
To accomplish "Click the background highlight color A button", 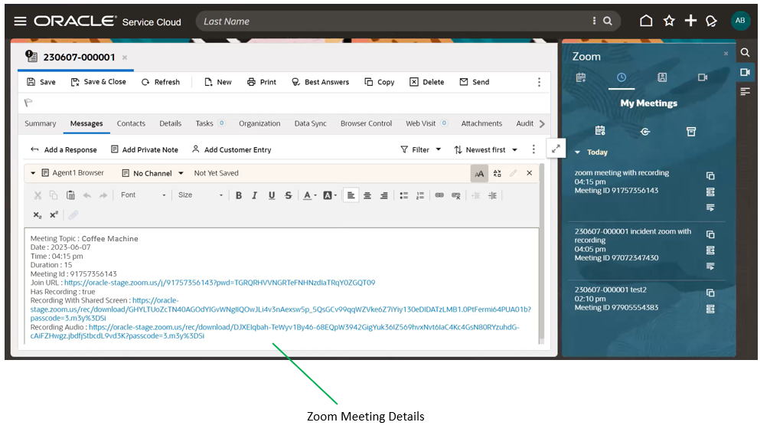I will click(328, 195).
